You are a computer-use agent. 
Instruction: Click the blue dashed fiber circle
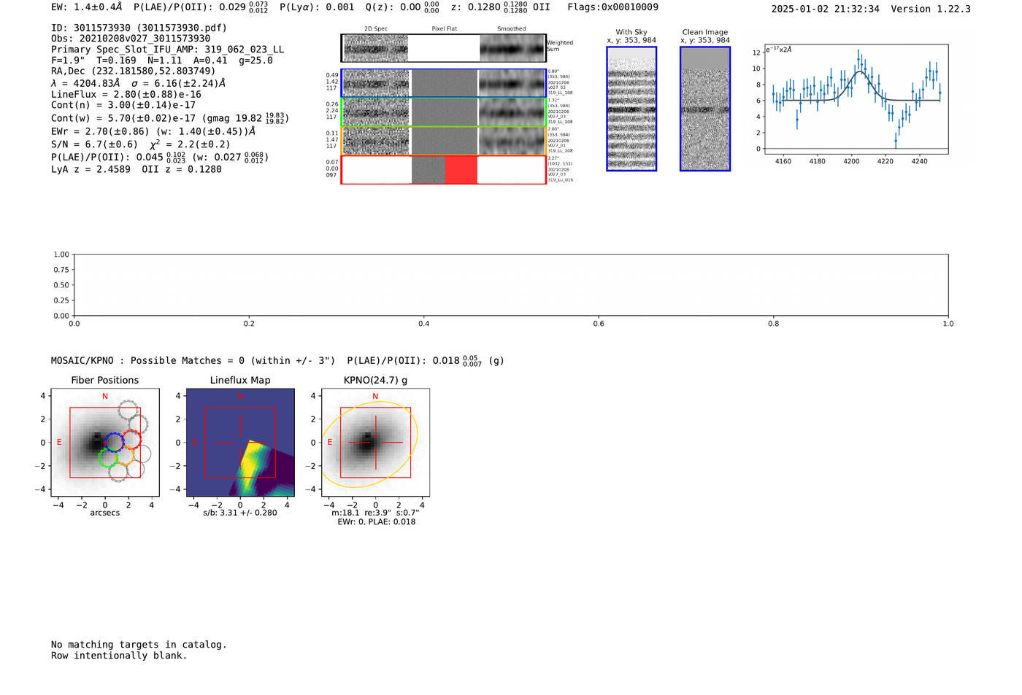(x=113, y=442)
